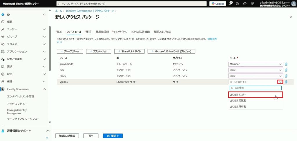The image size is (297, 141).
Task: Add アプリケーション resource
Action: coord(99,51)
